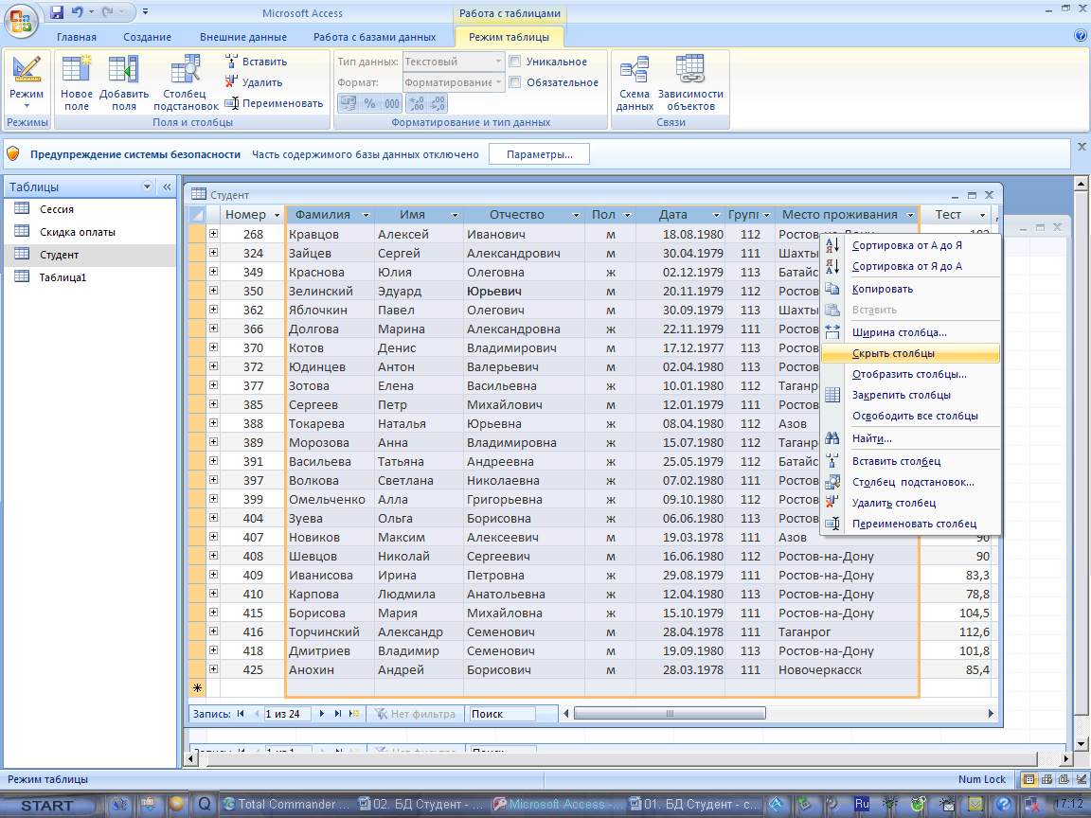Apply percent format button
The width and height of the screenshot is (1091, 818).
[369, 103]
